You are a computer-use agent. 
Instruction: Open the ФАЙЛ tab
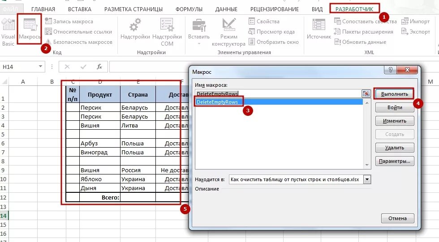click(10, 9)
